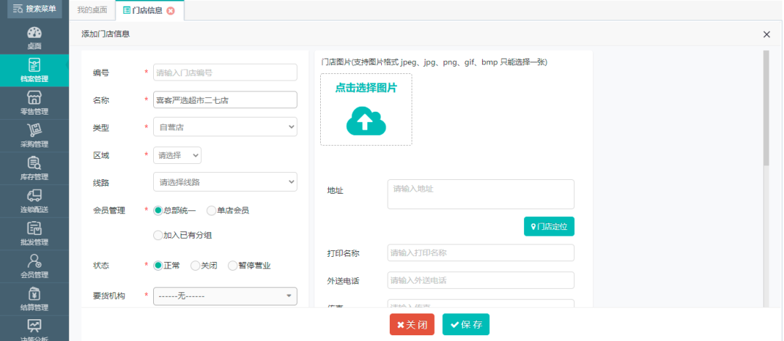Click the 编号 store number input field
This screenshot has height=341, width=784.
point(225,73)
